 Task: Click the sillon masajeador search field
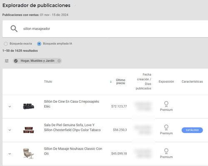[105, 29]
